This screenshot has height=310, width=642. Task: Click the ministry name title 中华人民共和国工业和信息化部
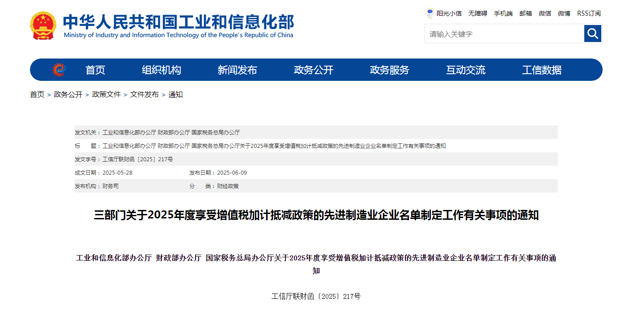pos(179,21)
